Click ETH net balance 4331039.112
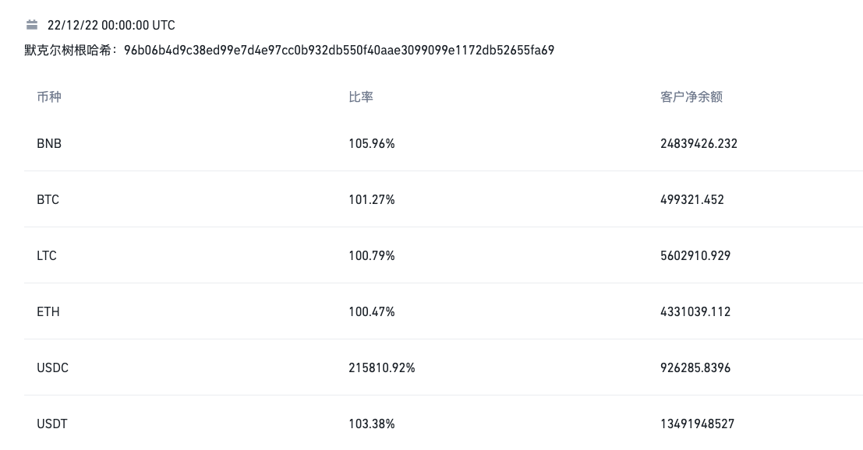Viewport: 863px width, 450px height. point(695,312)
